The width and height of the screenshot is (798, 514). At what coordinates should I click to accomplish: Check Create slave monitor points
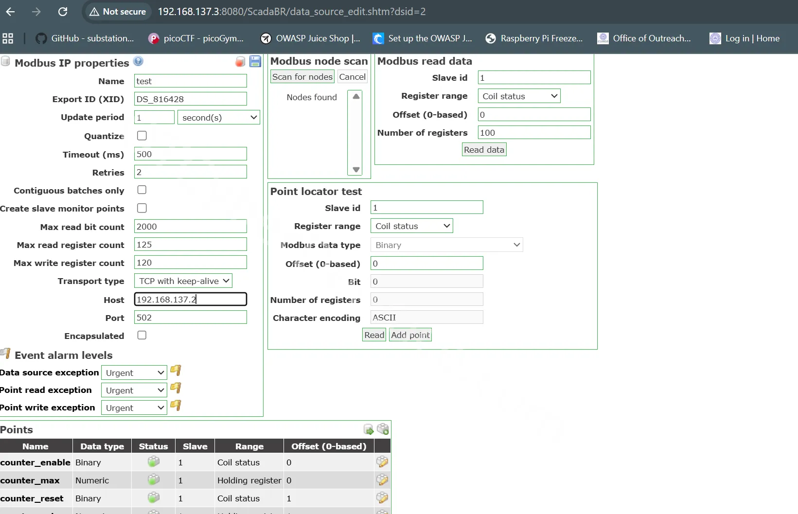(142, 208)
